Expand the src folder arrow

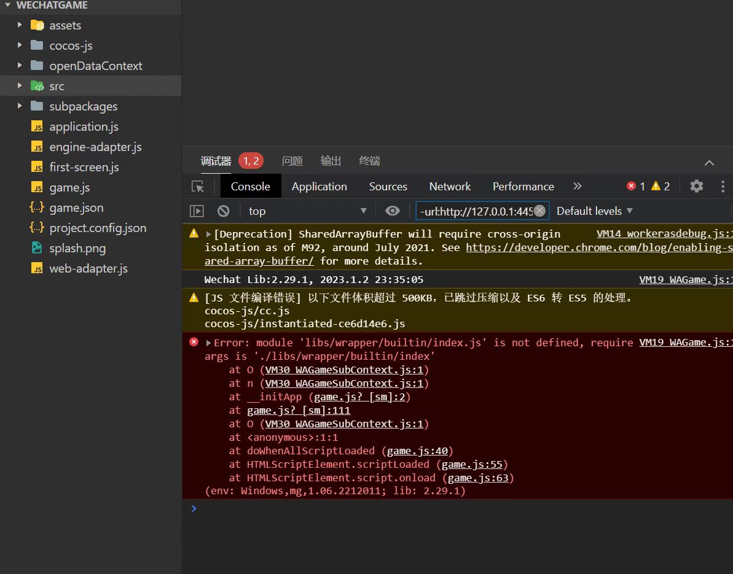tap(20, 86)
